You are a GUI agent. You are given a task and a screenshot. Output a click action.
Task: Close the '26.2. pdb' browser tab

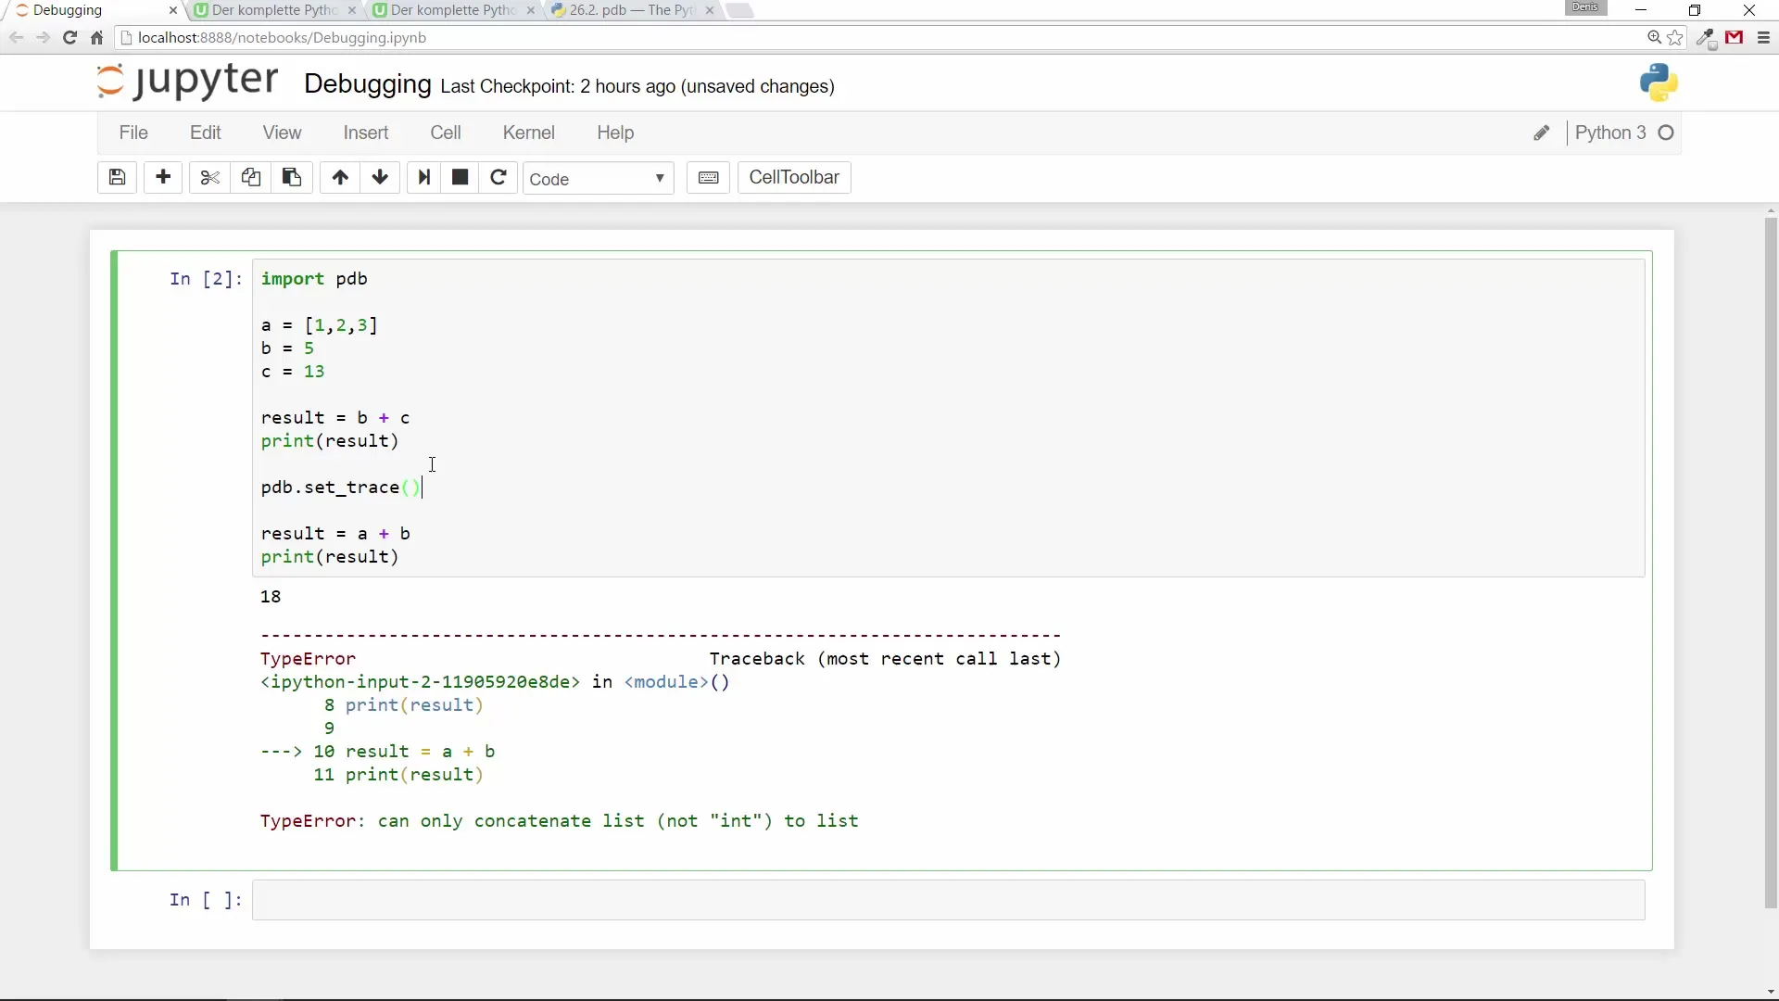point(710,10)
